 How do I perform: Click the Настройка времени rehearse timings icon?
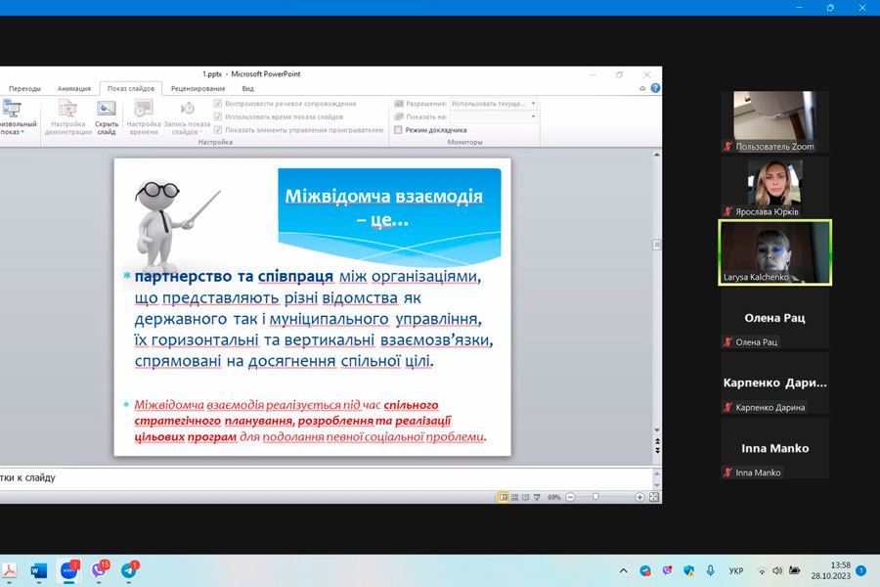143,116
